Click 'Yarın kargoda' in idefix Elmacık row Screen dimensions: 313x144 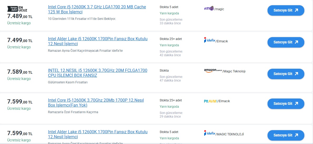click(169, 45)
